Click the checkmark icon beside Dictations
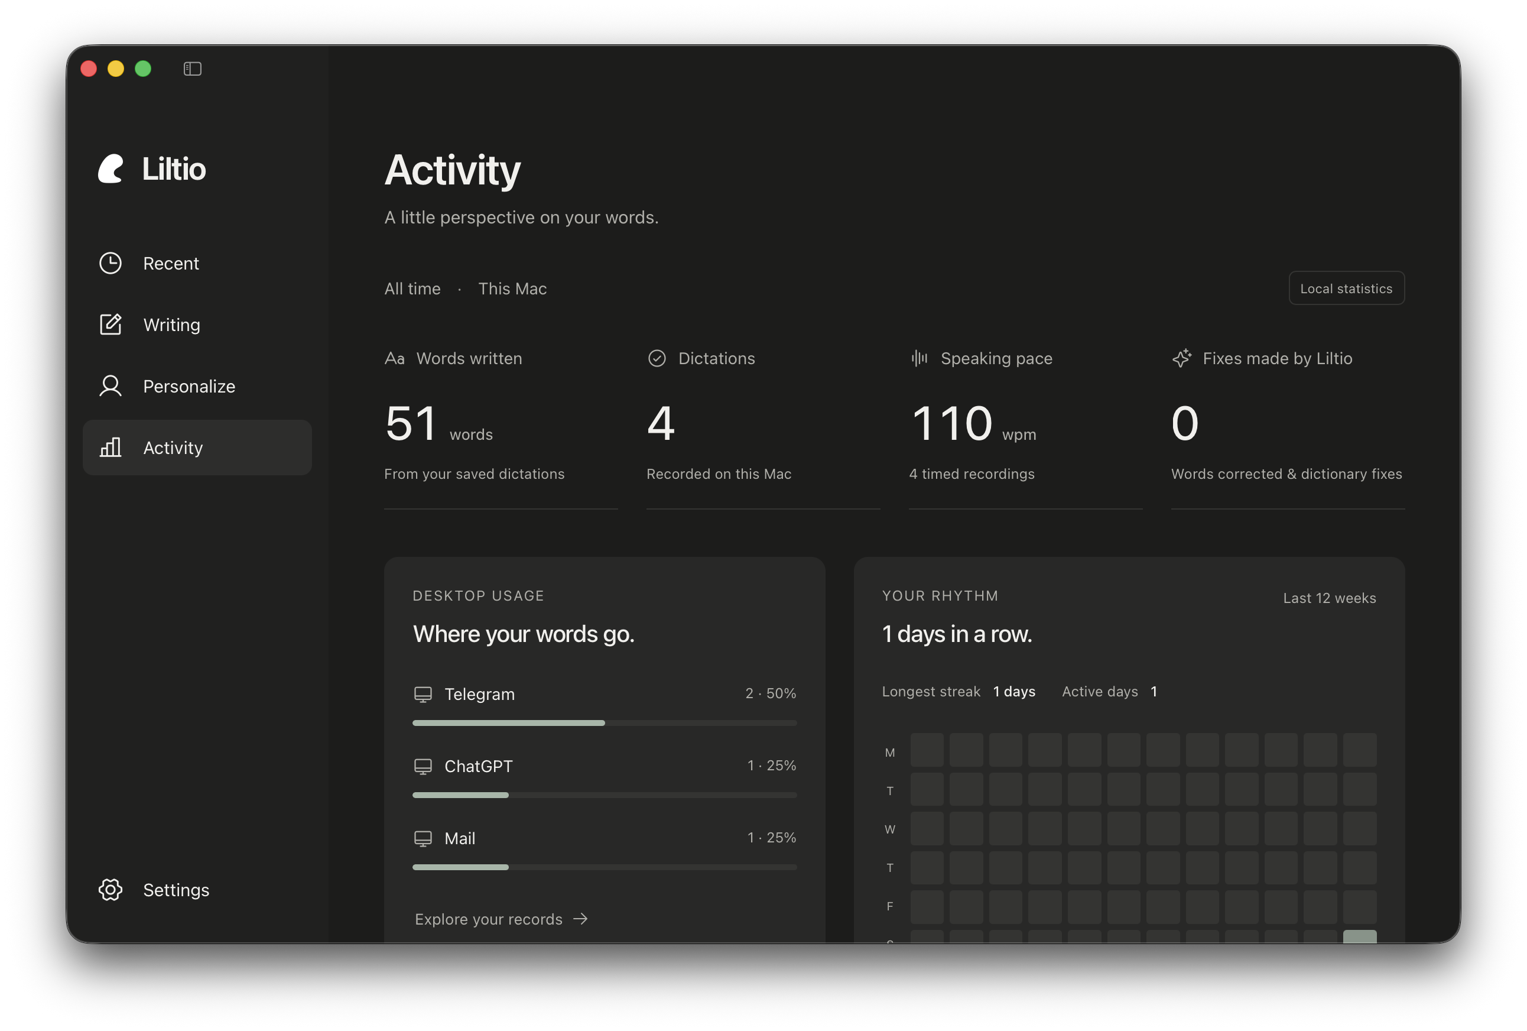The height and width of the screenshot is (1031, 1527). (x=657, y=358)
